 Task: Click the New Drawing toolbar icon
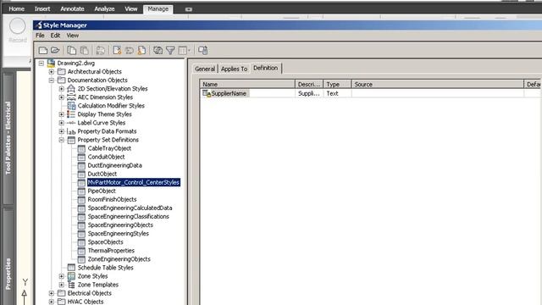(x=43, y=51)
